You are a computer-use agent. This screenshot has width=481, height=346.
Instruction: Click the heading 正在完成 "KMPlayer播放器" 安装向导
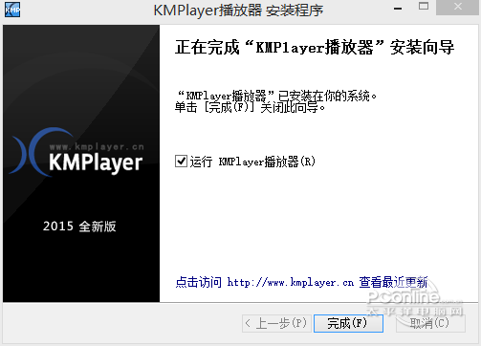point(315,48)
